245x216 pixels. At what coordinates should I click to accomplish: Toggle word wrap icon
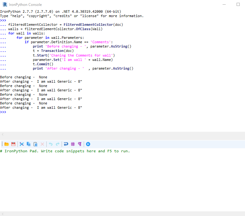coord(66,144)
